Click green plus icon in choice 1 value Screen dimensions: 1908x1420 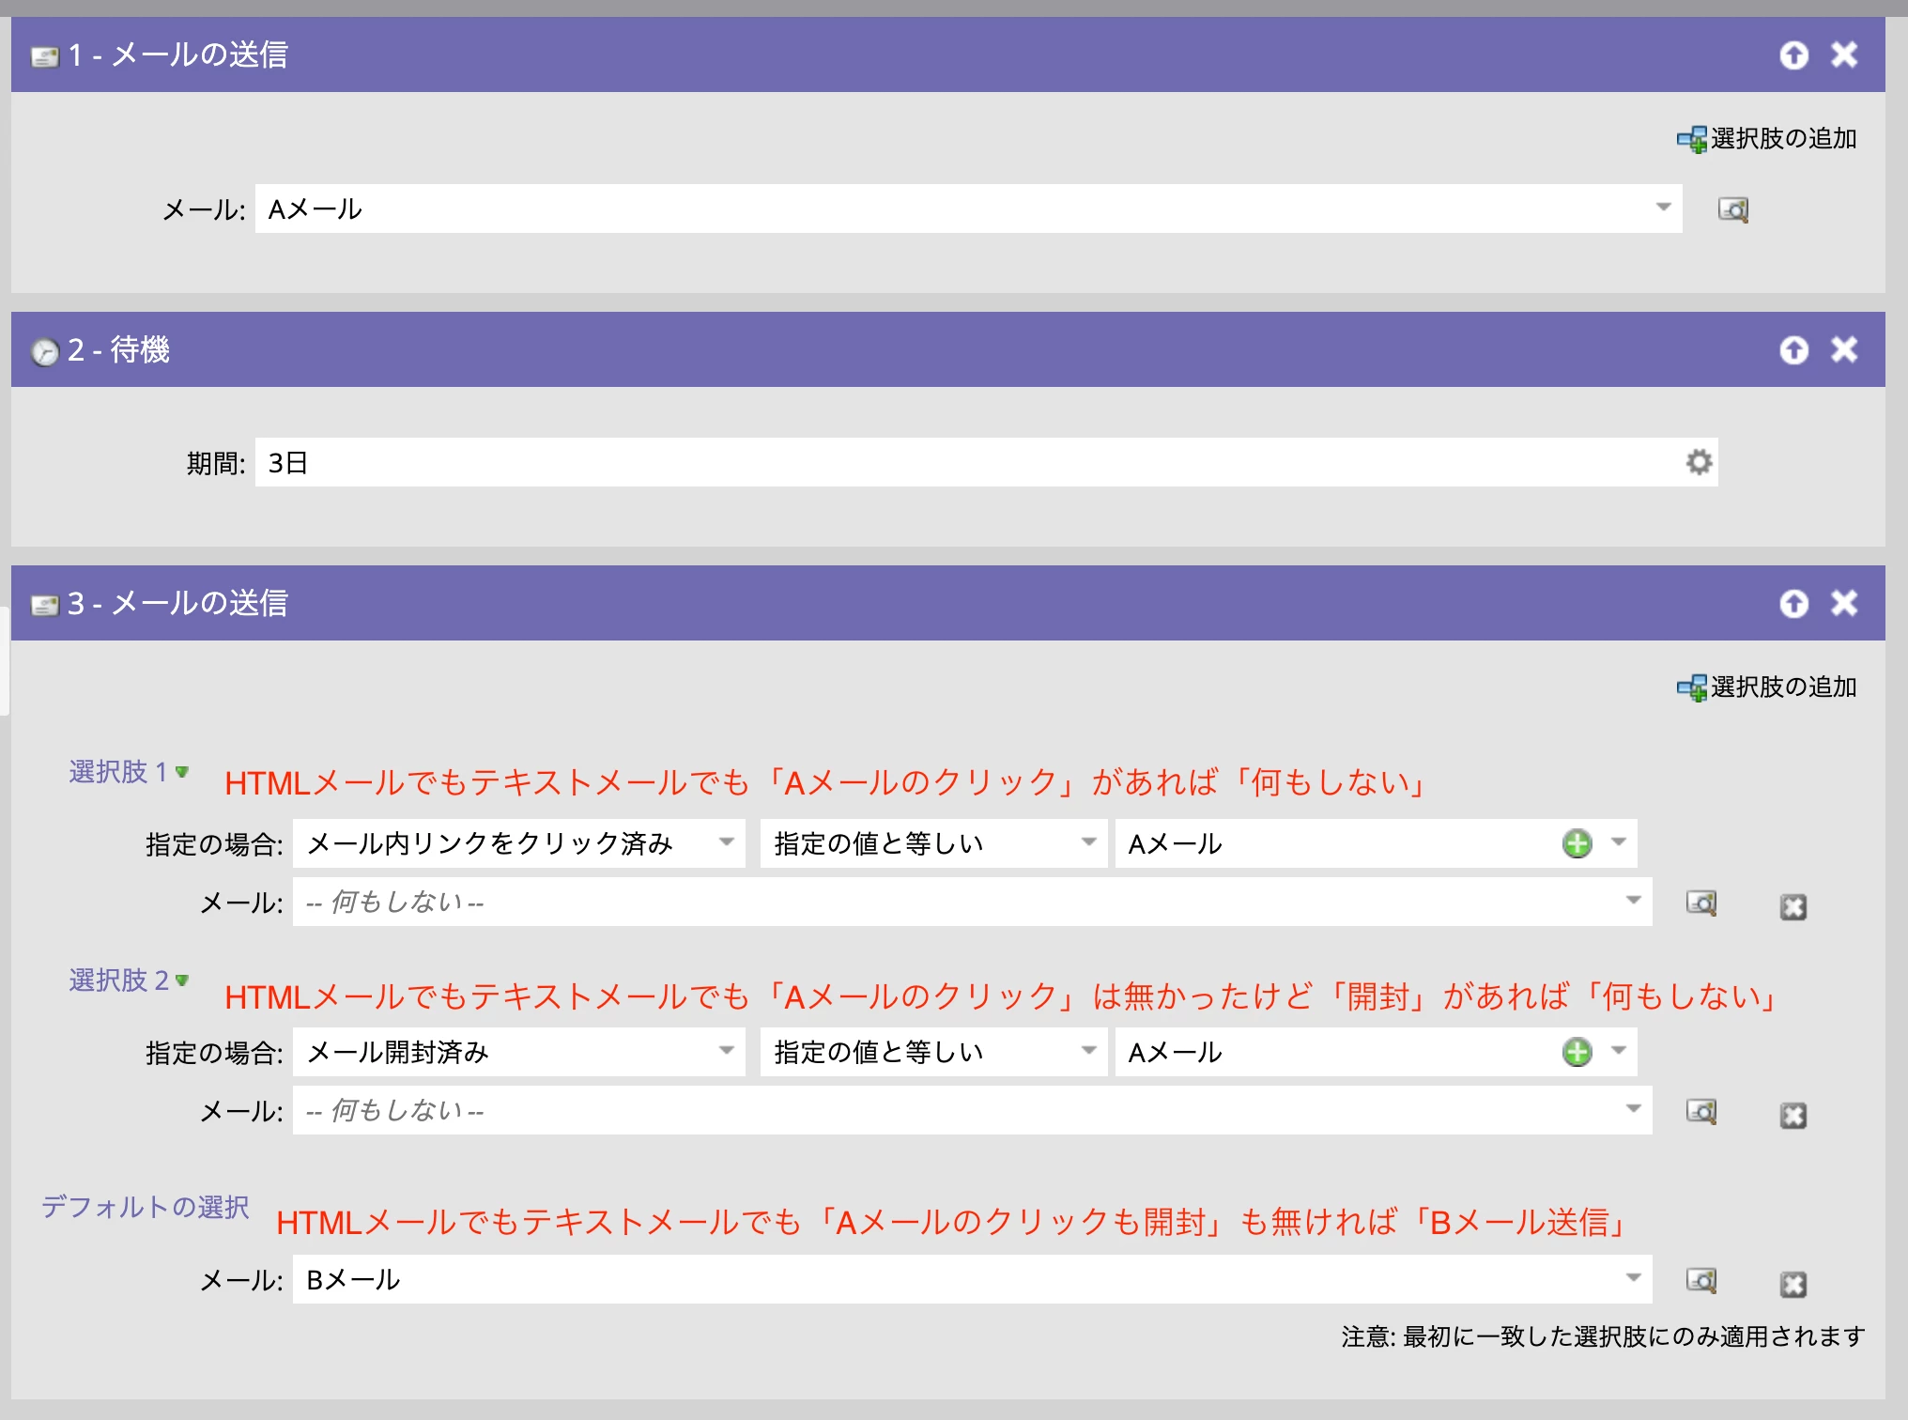pos(1577,843)
